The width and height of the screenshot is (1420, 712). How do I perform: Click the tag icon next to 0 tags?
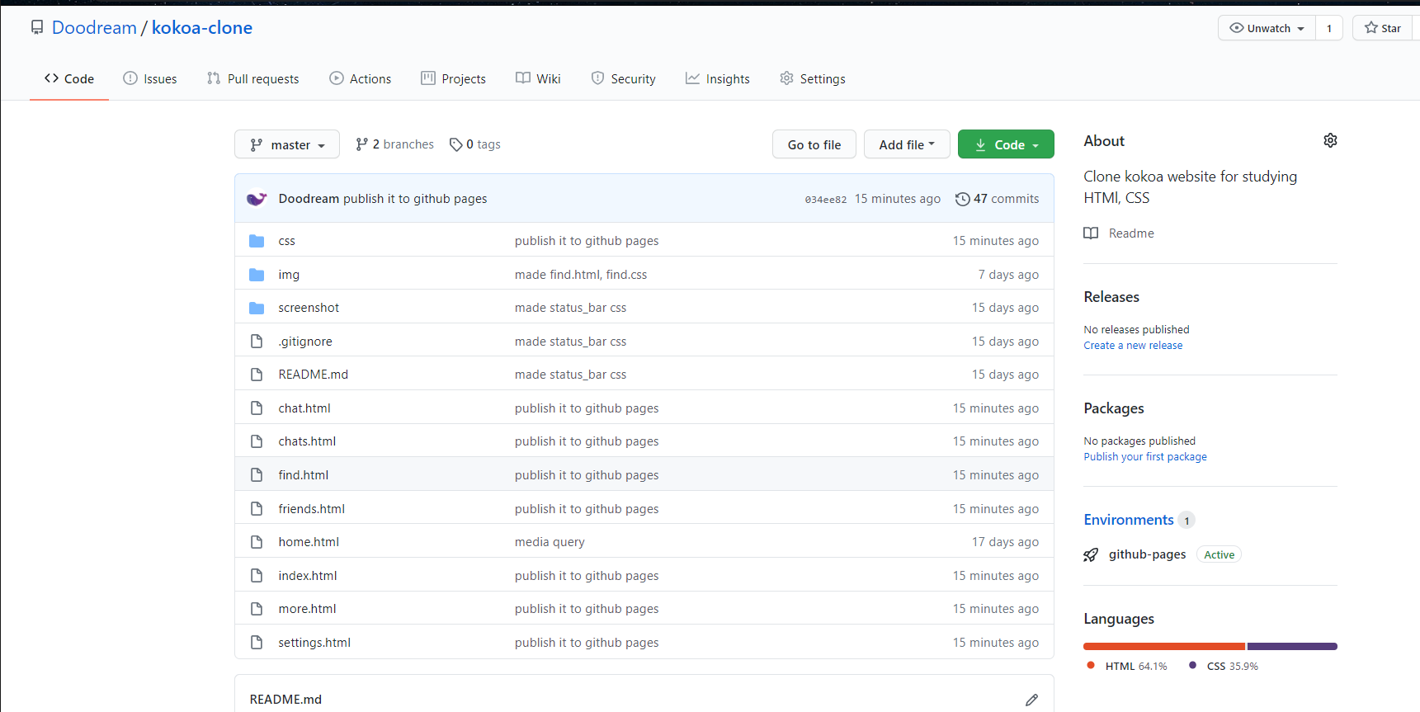[x=455, y=144]
